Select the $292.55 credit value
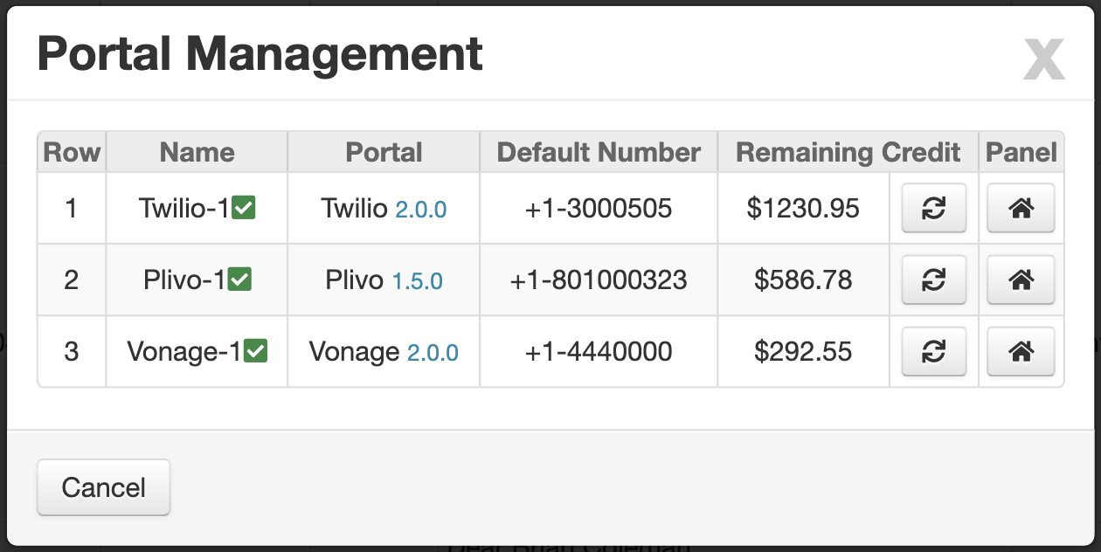1101x552 pixels. (803, 351)
